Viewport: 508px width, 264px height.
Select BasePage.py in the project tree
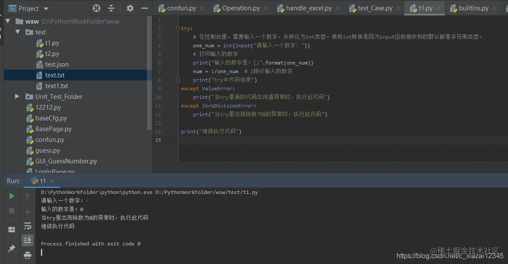click(53, 129)
